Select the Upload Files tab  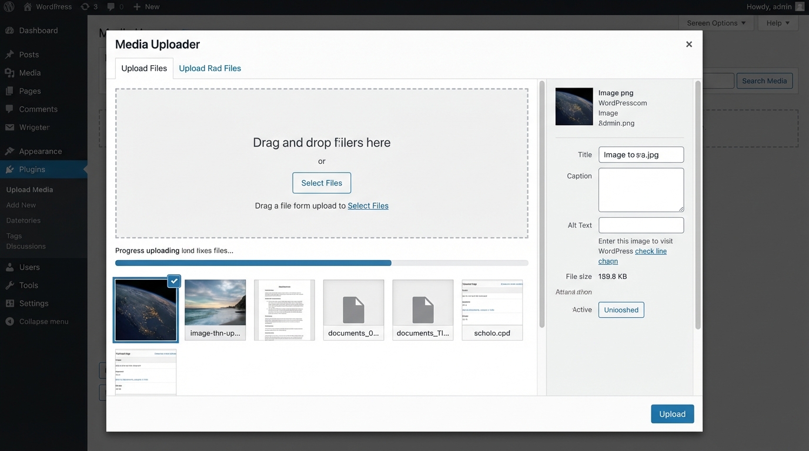click(x=143, y=68)
